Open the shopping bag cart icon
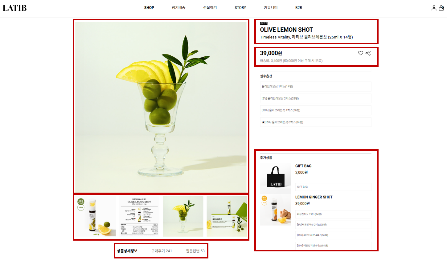Viewport: 447px width, 260px height. pos(441,8)
